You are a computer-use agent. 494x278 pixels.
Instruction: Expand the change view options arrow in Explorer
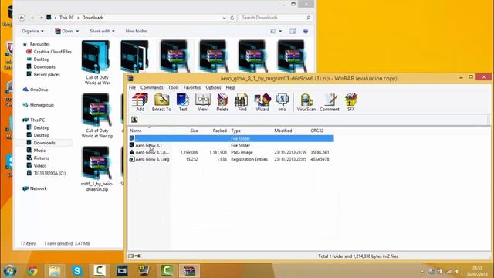click(280, 31)
